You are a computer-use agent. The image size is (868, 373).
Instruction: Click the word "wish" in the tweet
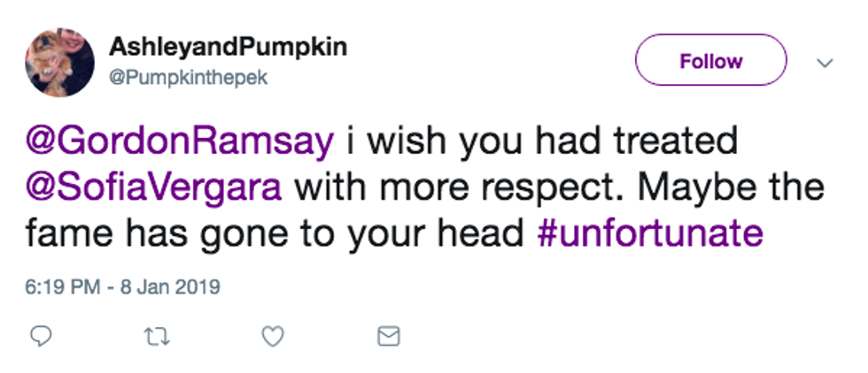coord(391,141)
